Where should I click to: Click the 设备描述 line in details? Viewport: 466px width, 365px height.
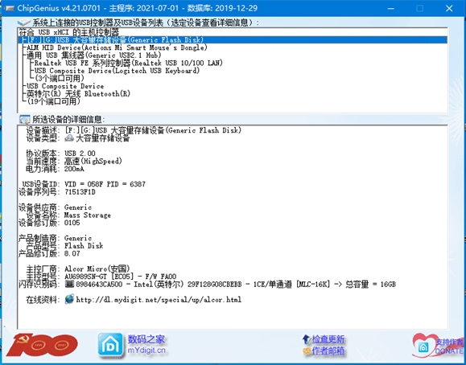point(134,130)
